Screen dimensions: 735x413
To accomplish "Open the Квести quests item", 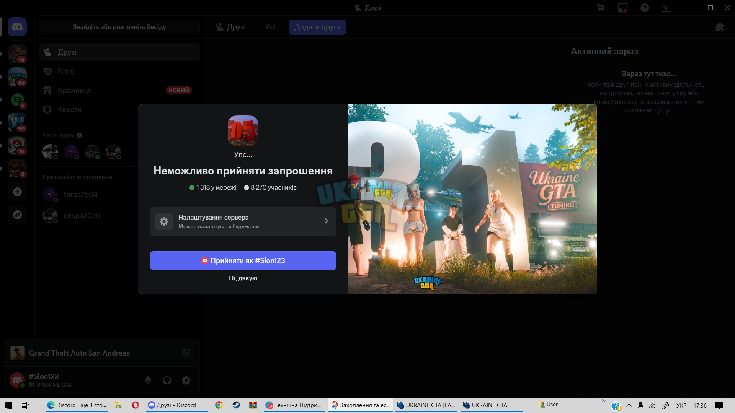I will 119,109.
